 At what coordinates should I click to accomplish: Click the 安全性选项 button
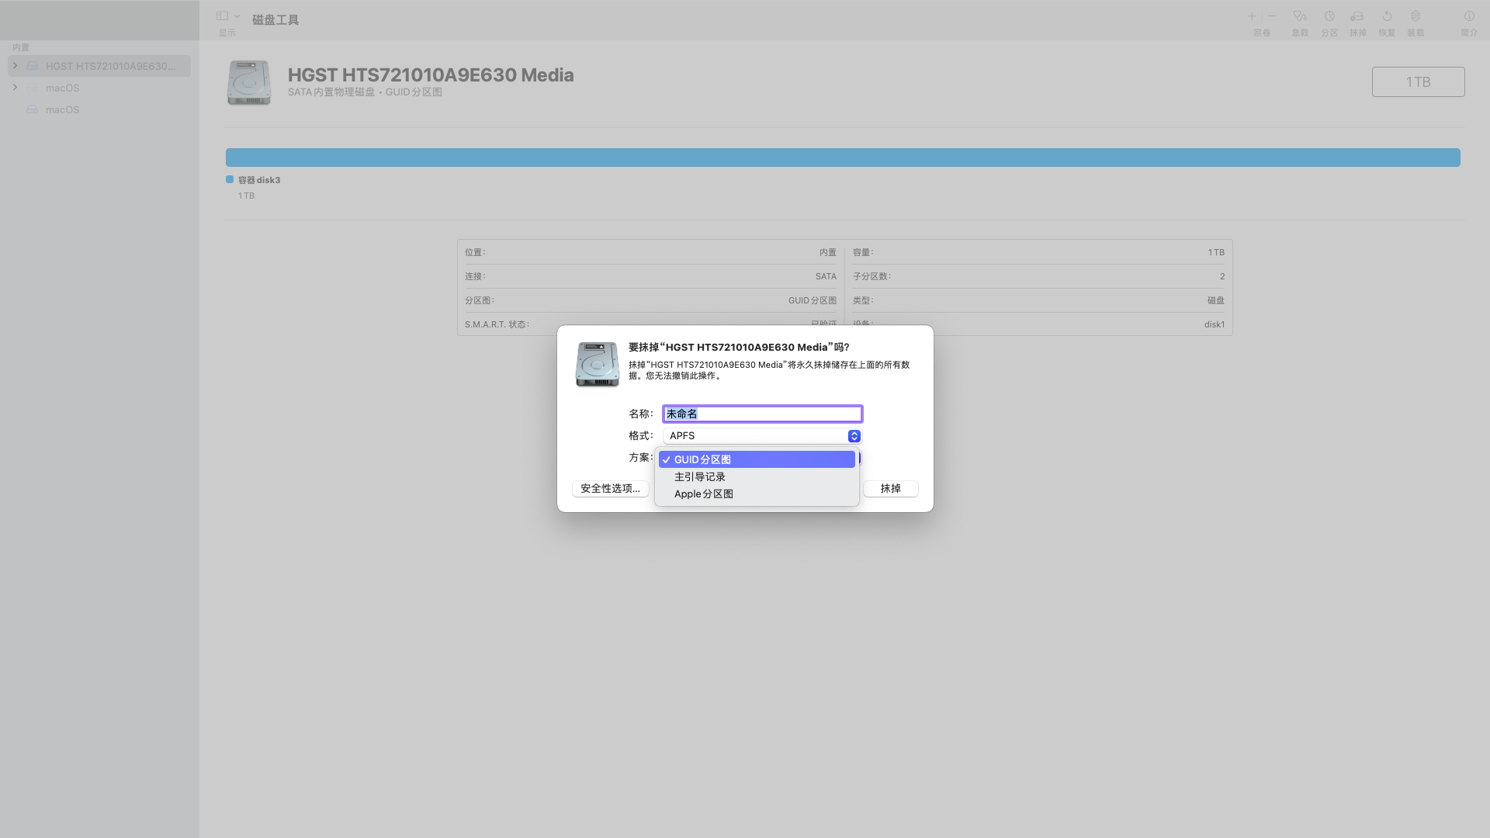click(610, 489)
